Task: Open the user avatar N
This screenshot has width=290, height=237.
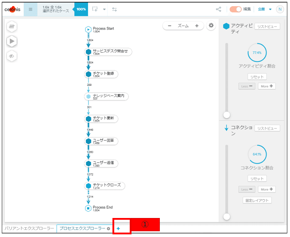Action: pyautogui.click(x=280, y=9)
